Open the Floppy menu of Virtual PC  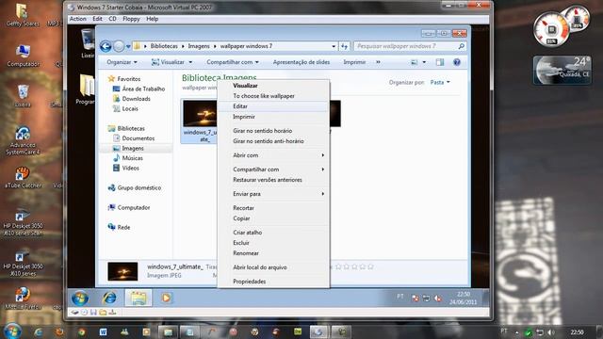point(131,19)
